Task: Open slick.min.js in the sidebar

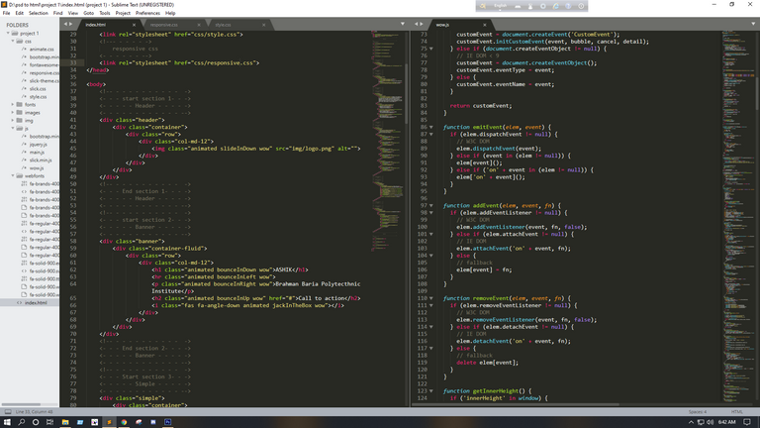Action: point(41,160)
